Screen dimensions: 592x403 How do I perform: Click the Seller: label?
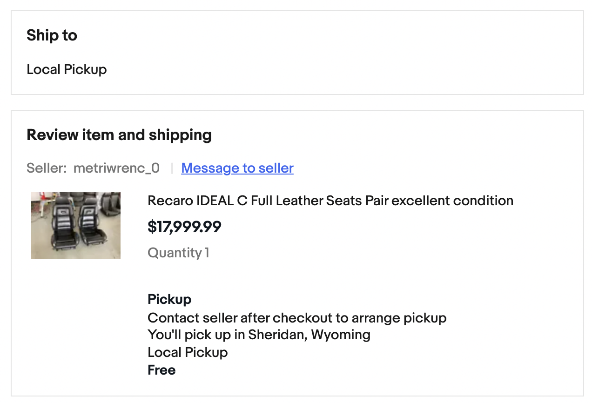click(47, 168)
